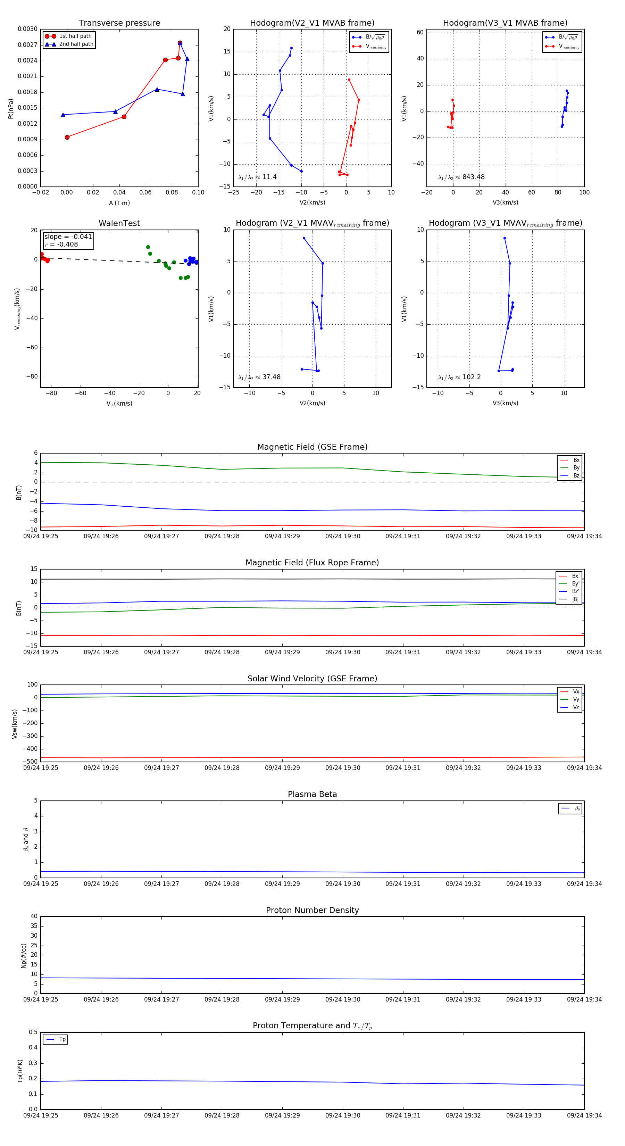Click the 'Vsw(km/s)' y-axis label
This screenshot has height=1146, width=625.
14,724
